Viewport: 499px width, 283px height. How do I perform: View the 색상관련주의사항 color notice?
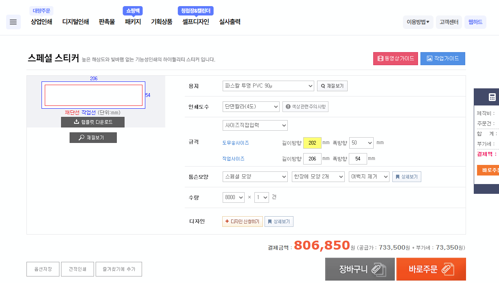305,107
